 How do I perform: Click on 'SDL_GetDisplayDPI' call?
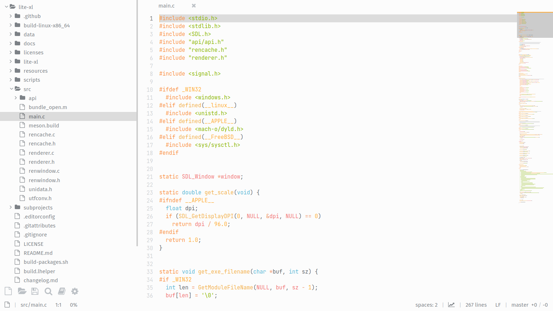coord(206,216)
